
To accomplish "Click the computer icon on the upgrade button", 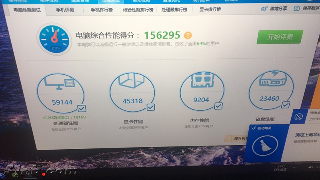I will (228, 138).
